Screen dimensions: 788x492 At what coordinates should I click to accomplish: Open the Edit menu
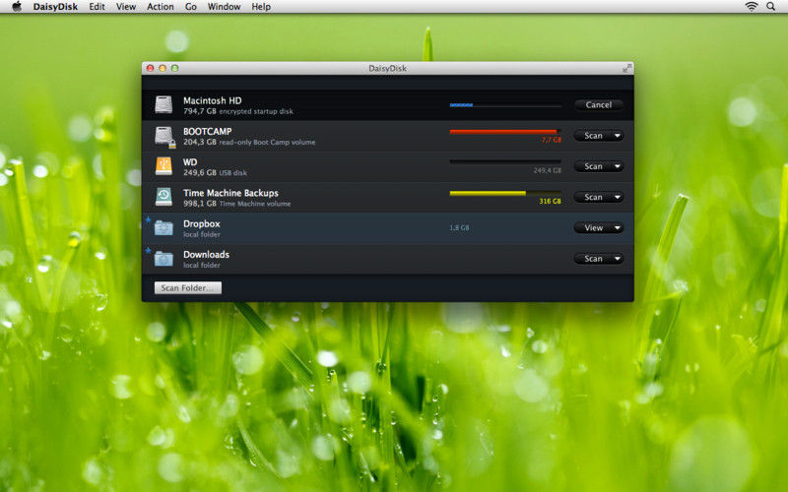(x=97, y=7)
